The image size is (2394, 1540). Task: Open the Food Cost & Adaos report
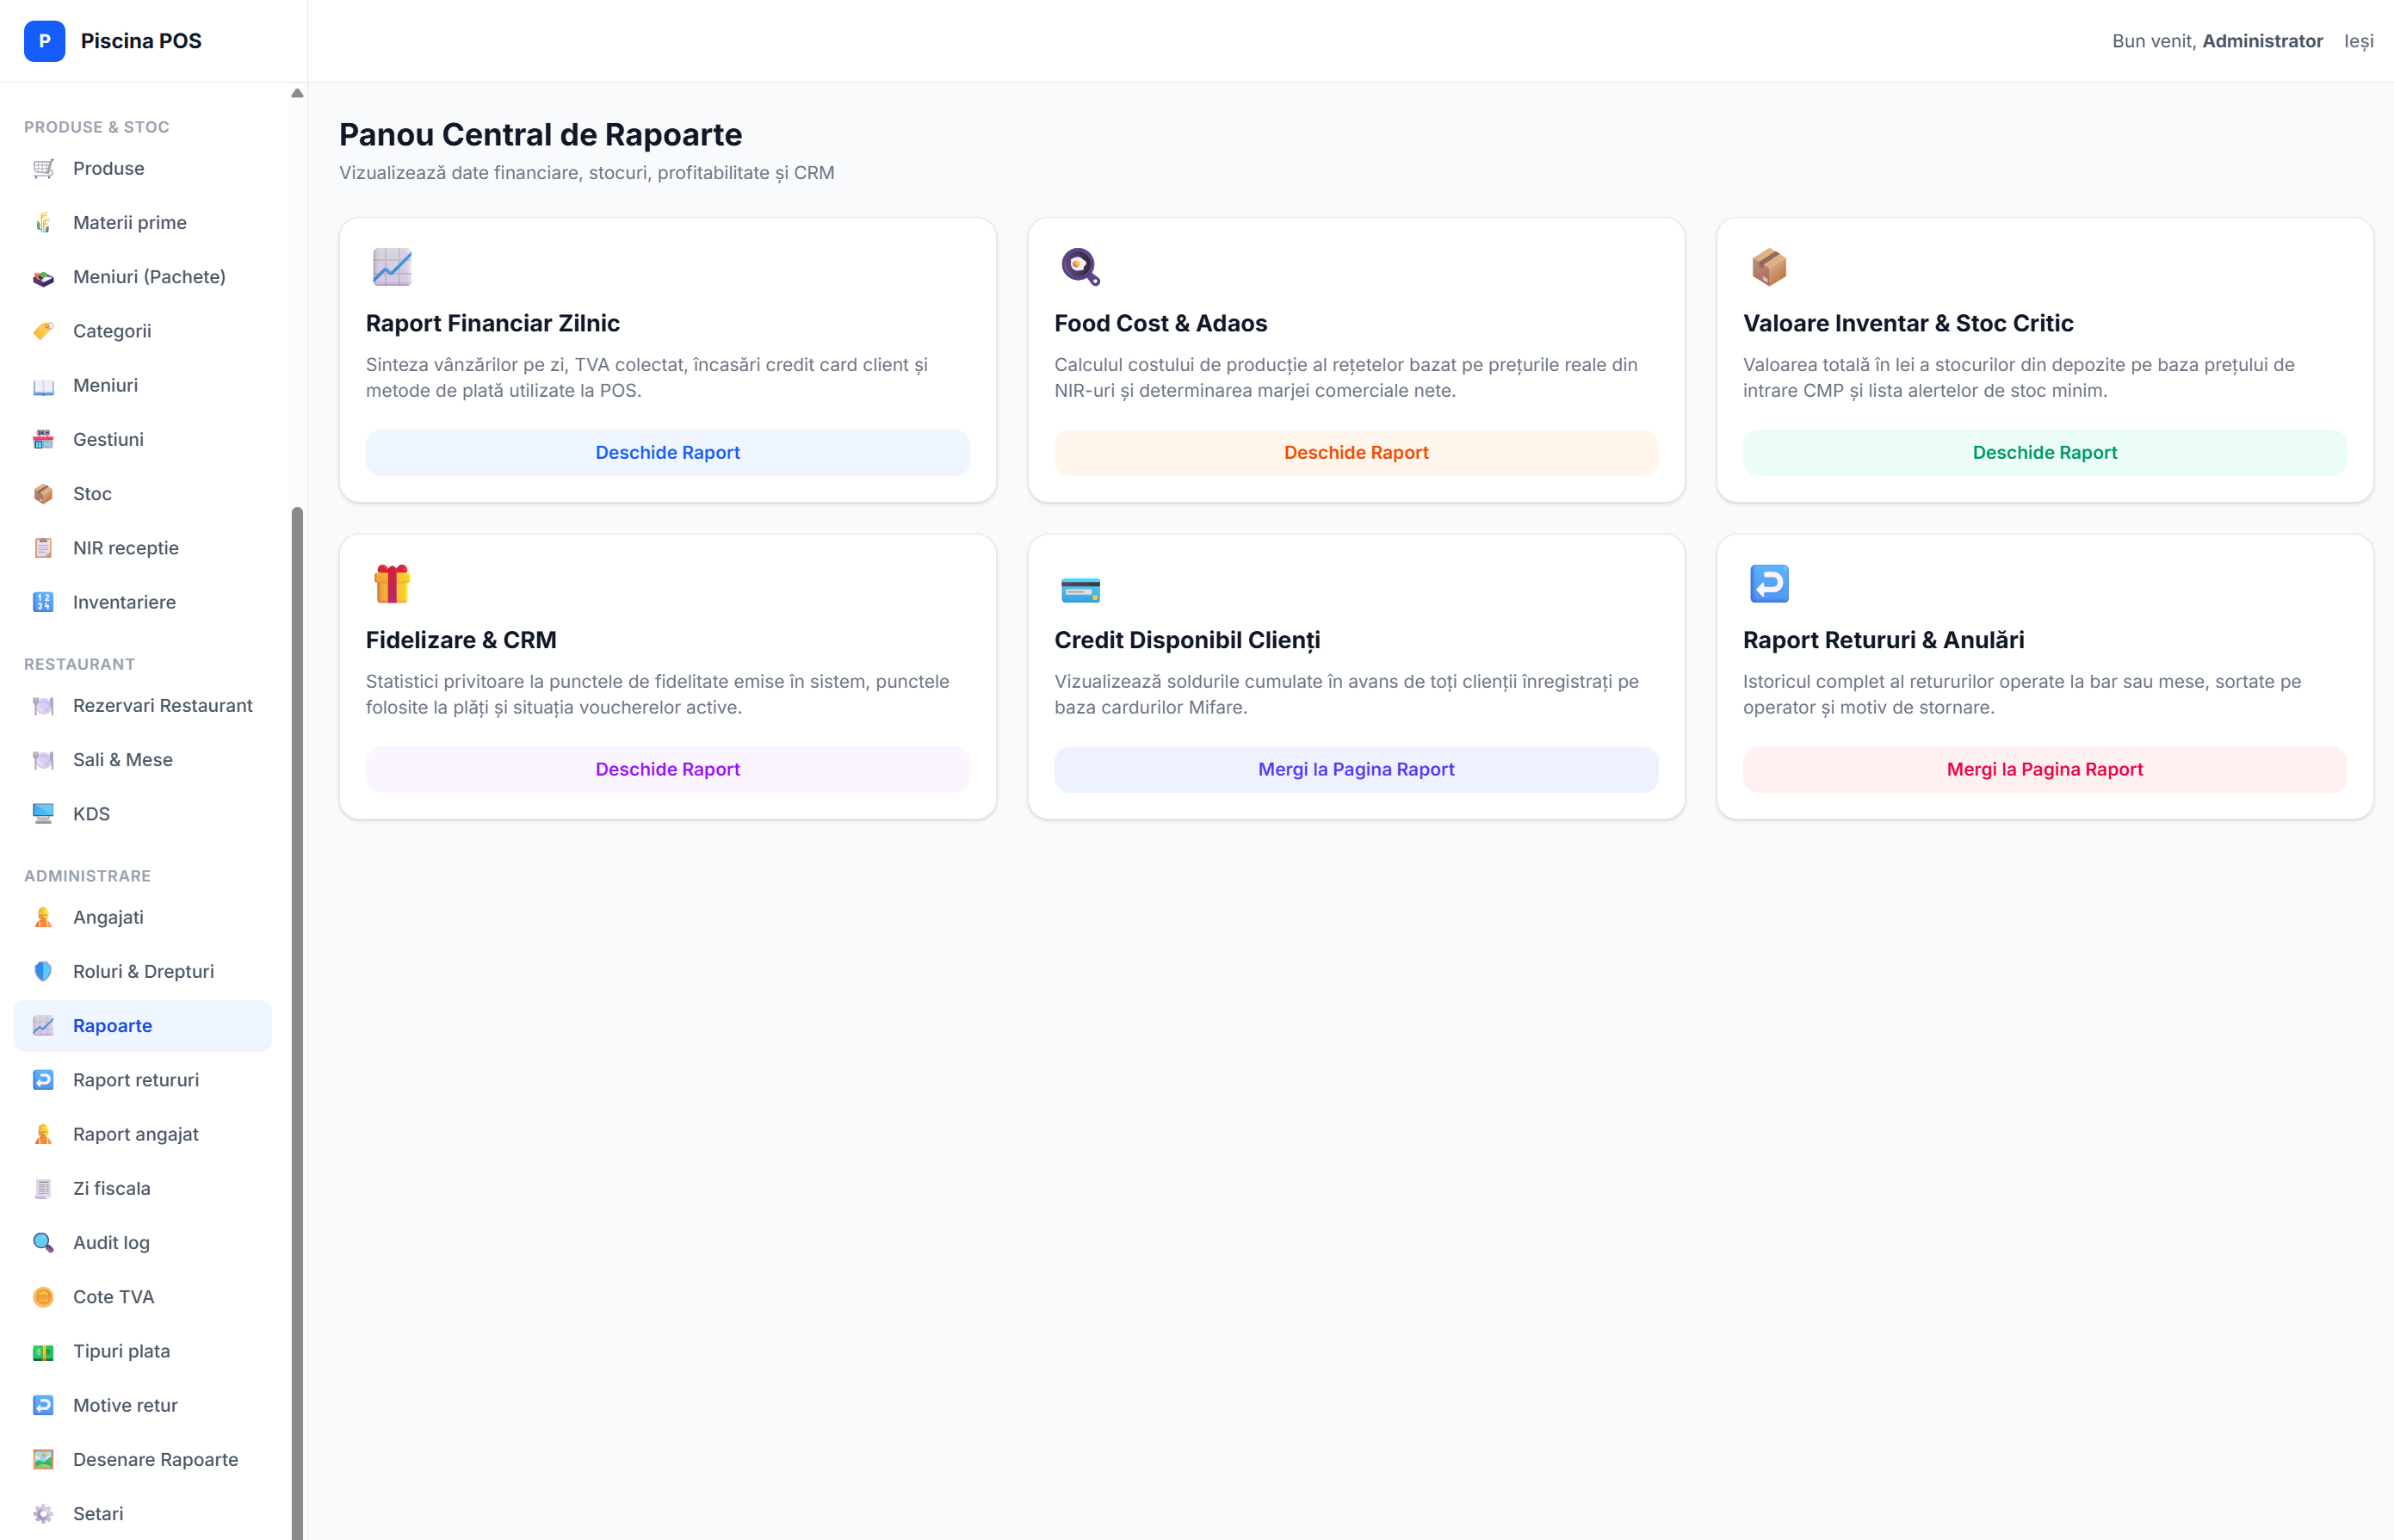1356,452
